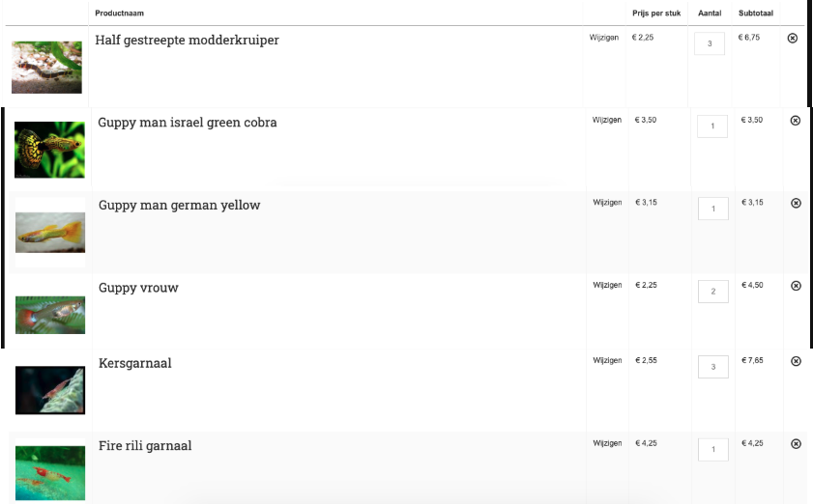Go to the Fire rili garnaal product page

[x=145, y=446]
